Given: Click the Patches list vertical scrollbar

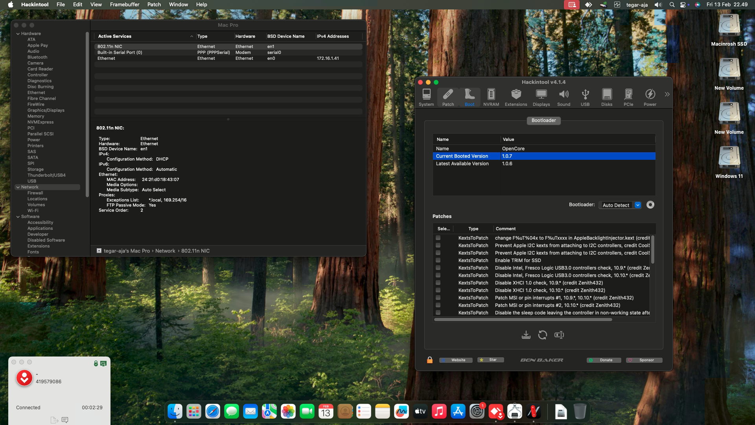Looking at the screenshot, I should click(x=653, y=249).
